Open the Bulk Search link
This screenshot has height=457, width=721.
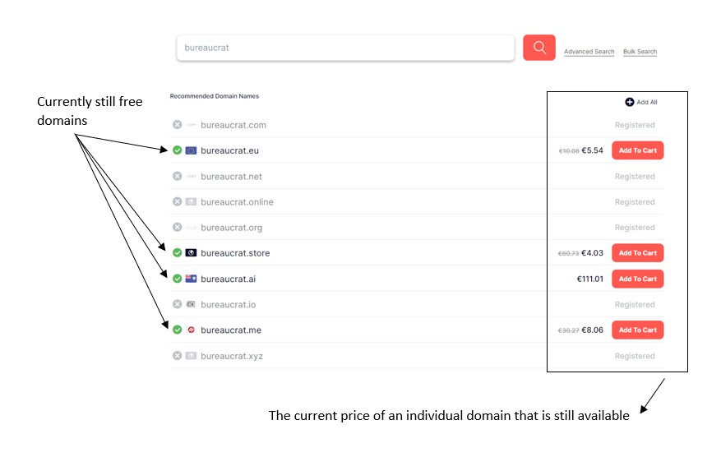640,52
